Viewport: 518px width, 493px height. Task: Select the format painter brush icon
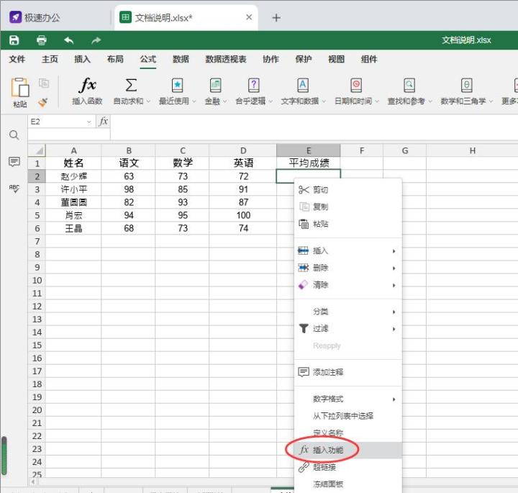43,102
